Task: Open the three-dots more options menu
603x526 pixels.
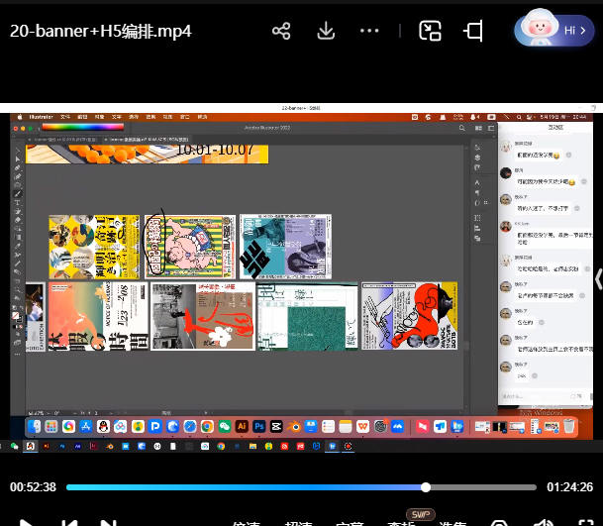Action: [369, 31]
